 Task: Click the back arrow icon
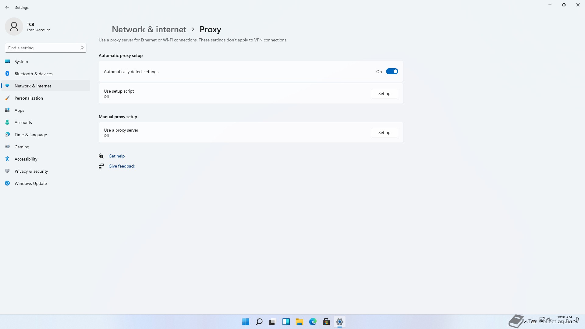pyautogui.click(x=7, y=7)
